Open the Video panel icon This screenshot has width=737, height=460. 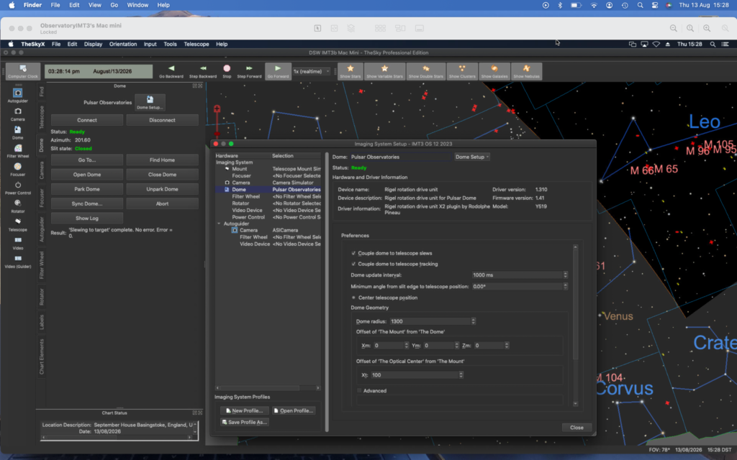point(17,243)
